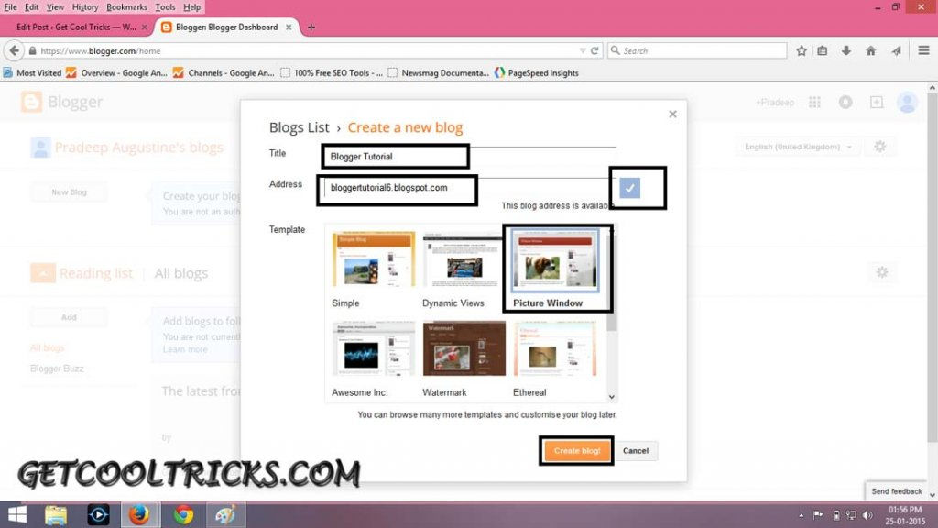Open the PageSpeed Insights bookmark

click(x=537, y=73)
